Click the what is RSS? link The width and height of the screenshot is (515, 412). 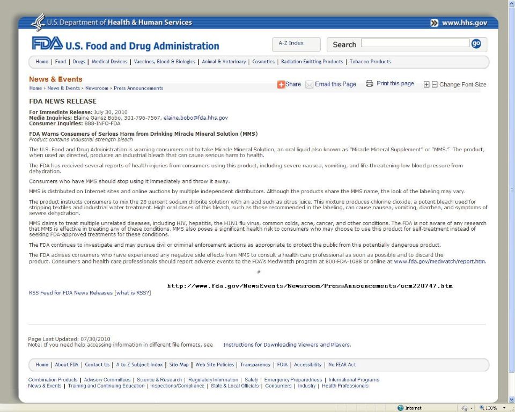tap(133, 293)
